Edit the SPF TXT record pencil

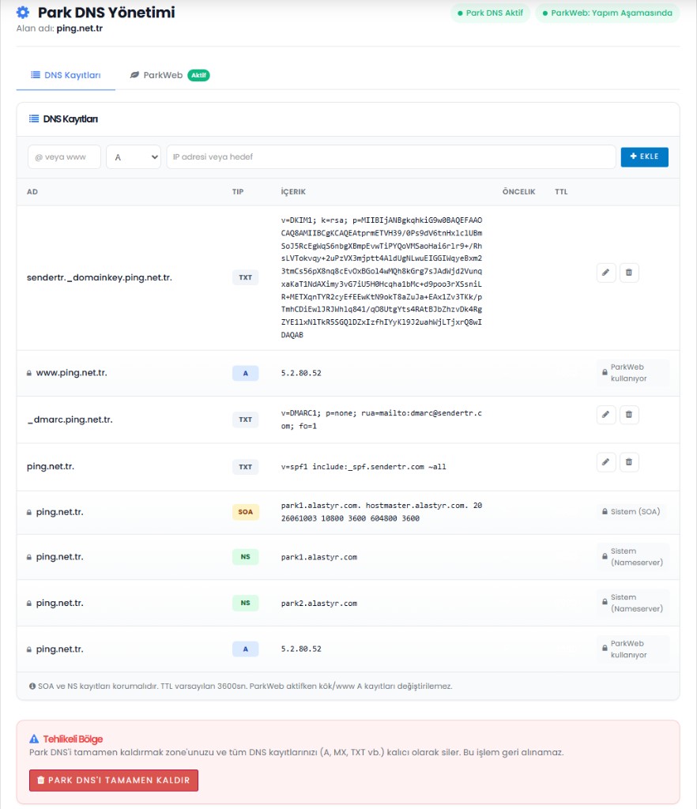coord(606,461)
